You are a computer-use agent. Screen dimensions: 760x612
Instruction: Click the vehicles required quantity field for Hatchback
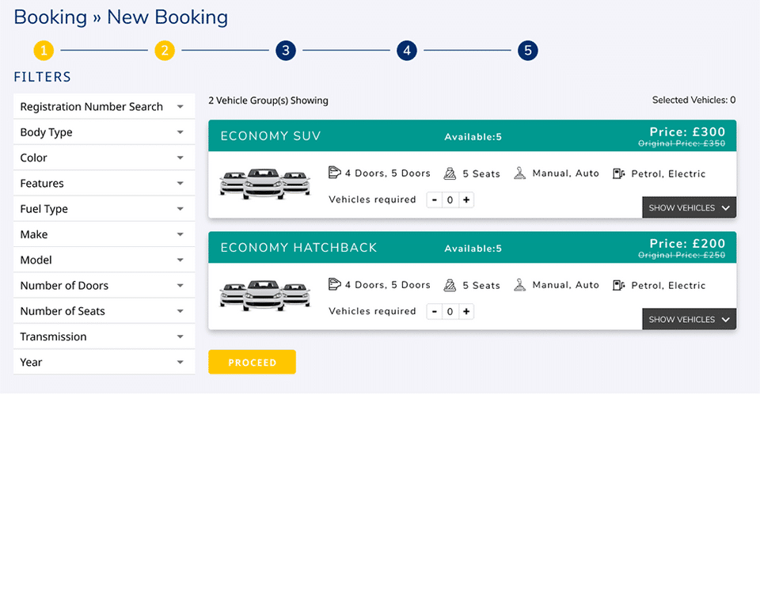coord(450,312)
